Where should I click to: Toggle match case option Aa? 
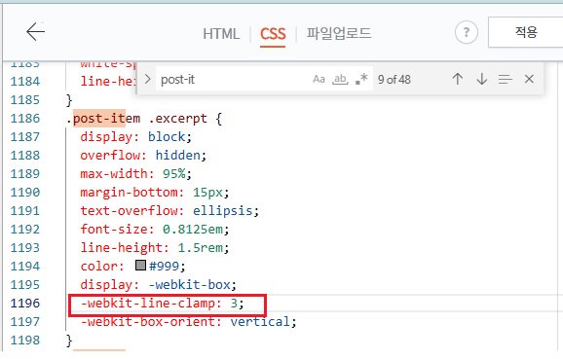point(319,79)
